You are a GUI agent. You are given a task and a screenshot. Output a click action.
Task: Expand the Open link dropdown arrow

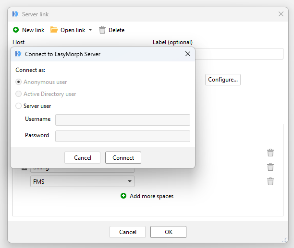tap(90, 30)
